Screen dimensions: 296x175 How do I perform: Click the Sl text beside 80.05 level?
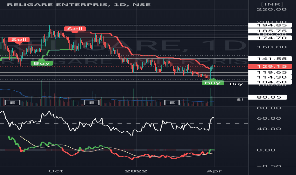[x=239, y=99]
